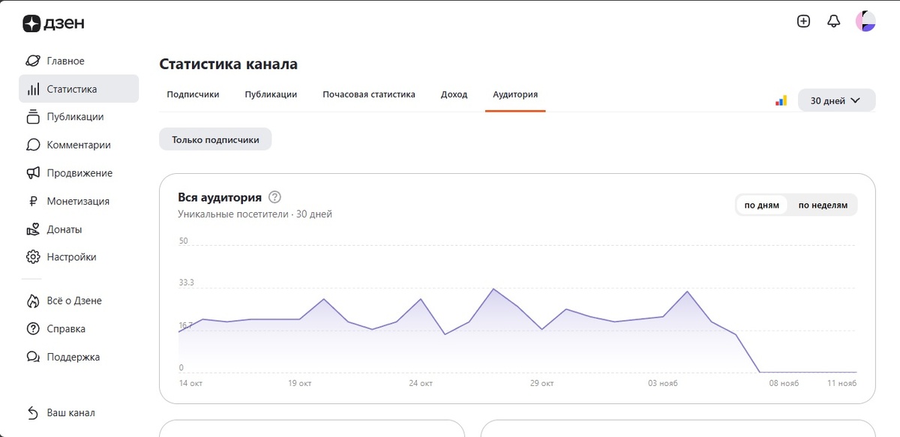900x437 pixels.
Task: Click the Монетизация ruble icon
Action: coord(33,201)
